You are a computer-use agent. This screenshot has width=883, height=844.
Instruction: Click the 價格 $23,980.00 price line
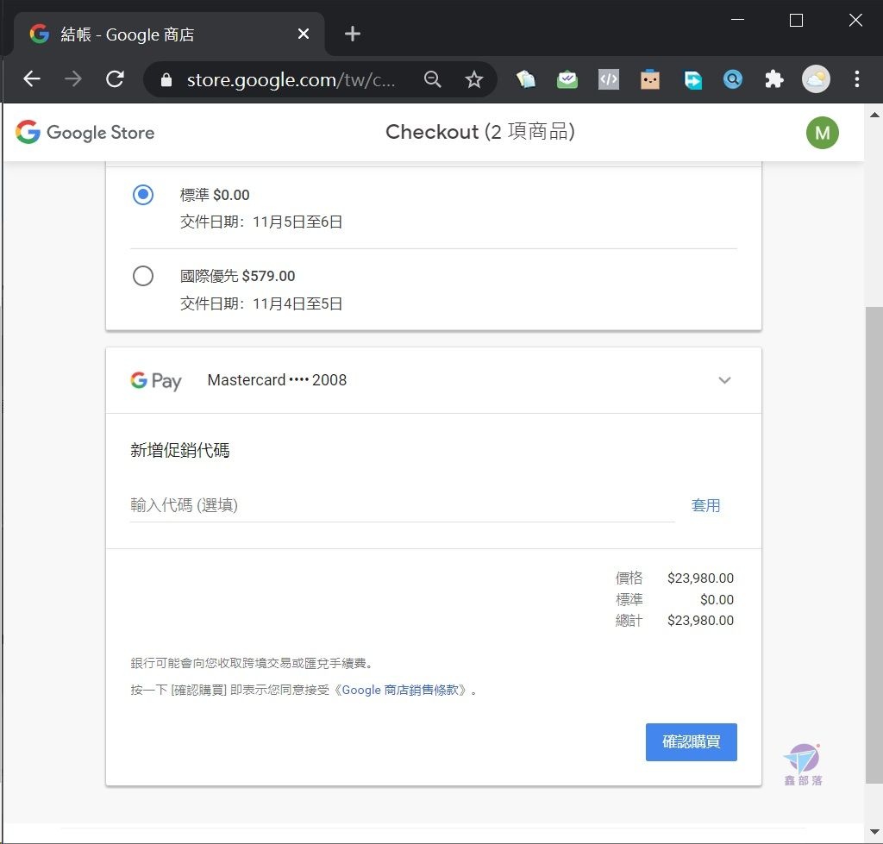pyautogui.click(x=674, y=578)
